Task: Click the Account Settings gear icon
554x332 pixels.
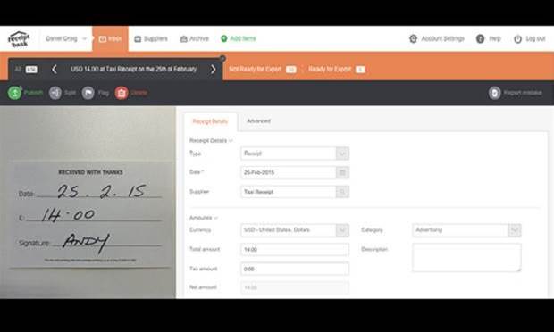Action: 413,38
